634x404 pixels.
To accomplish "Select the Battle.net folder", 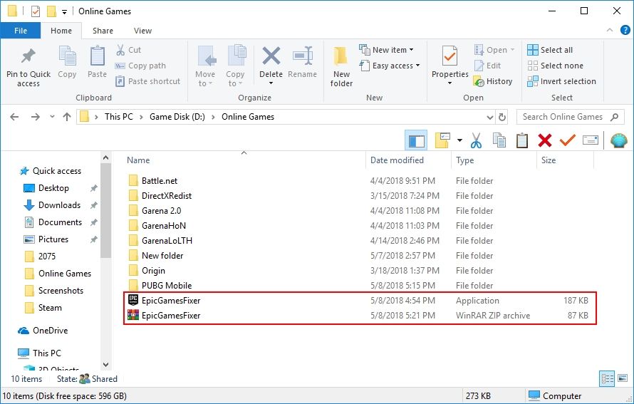I will pos(160,181).
